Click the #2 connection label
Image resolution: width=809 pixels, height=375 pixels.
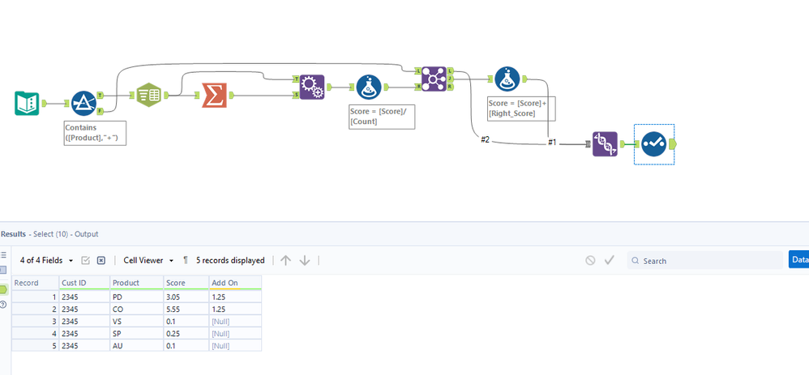coord(485,140)
